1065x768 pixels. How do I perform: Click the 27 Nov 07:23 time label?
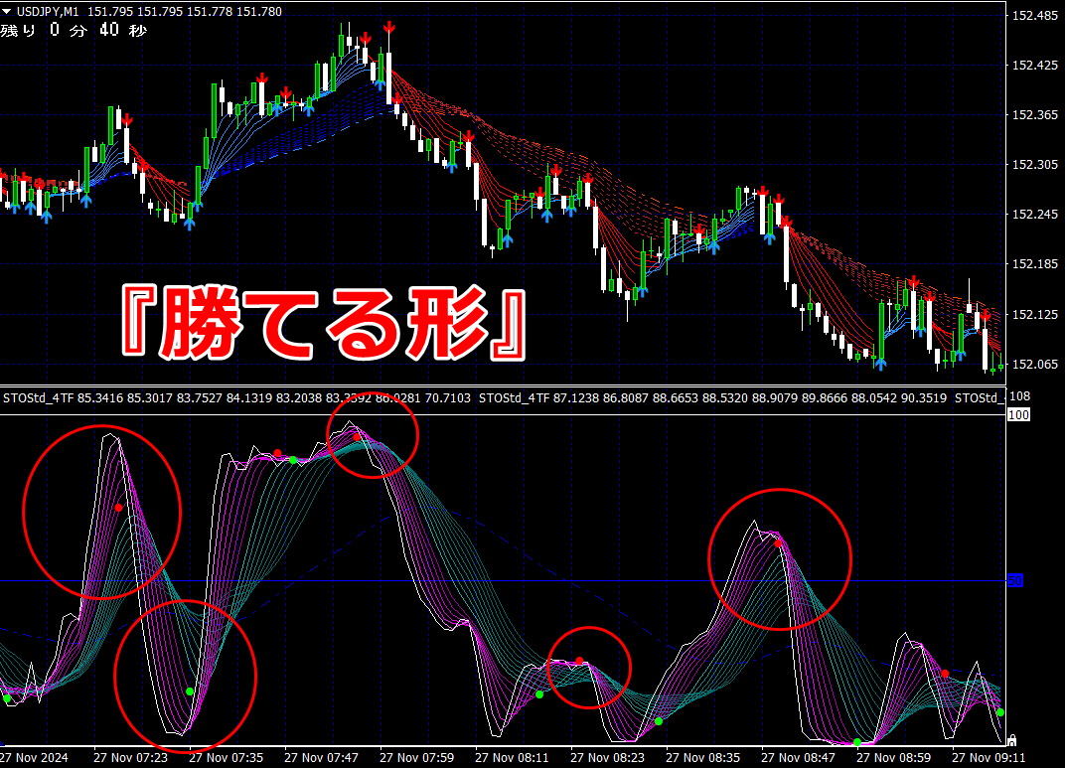click(130, 757)
